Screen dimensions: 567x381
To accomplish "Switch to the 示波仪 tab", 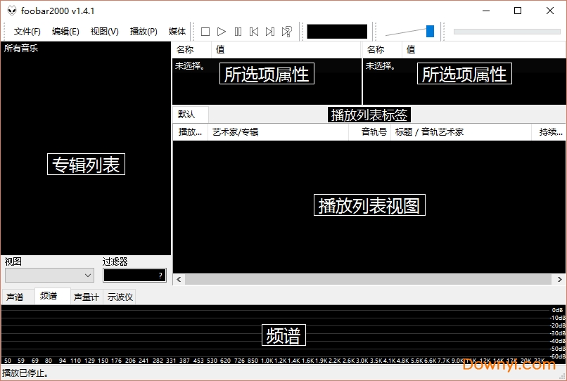I will [120, 297].
